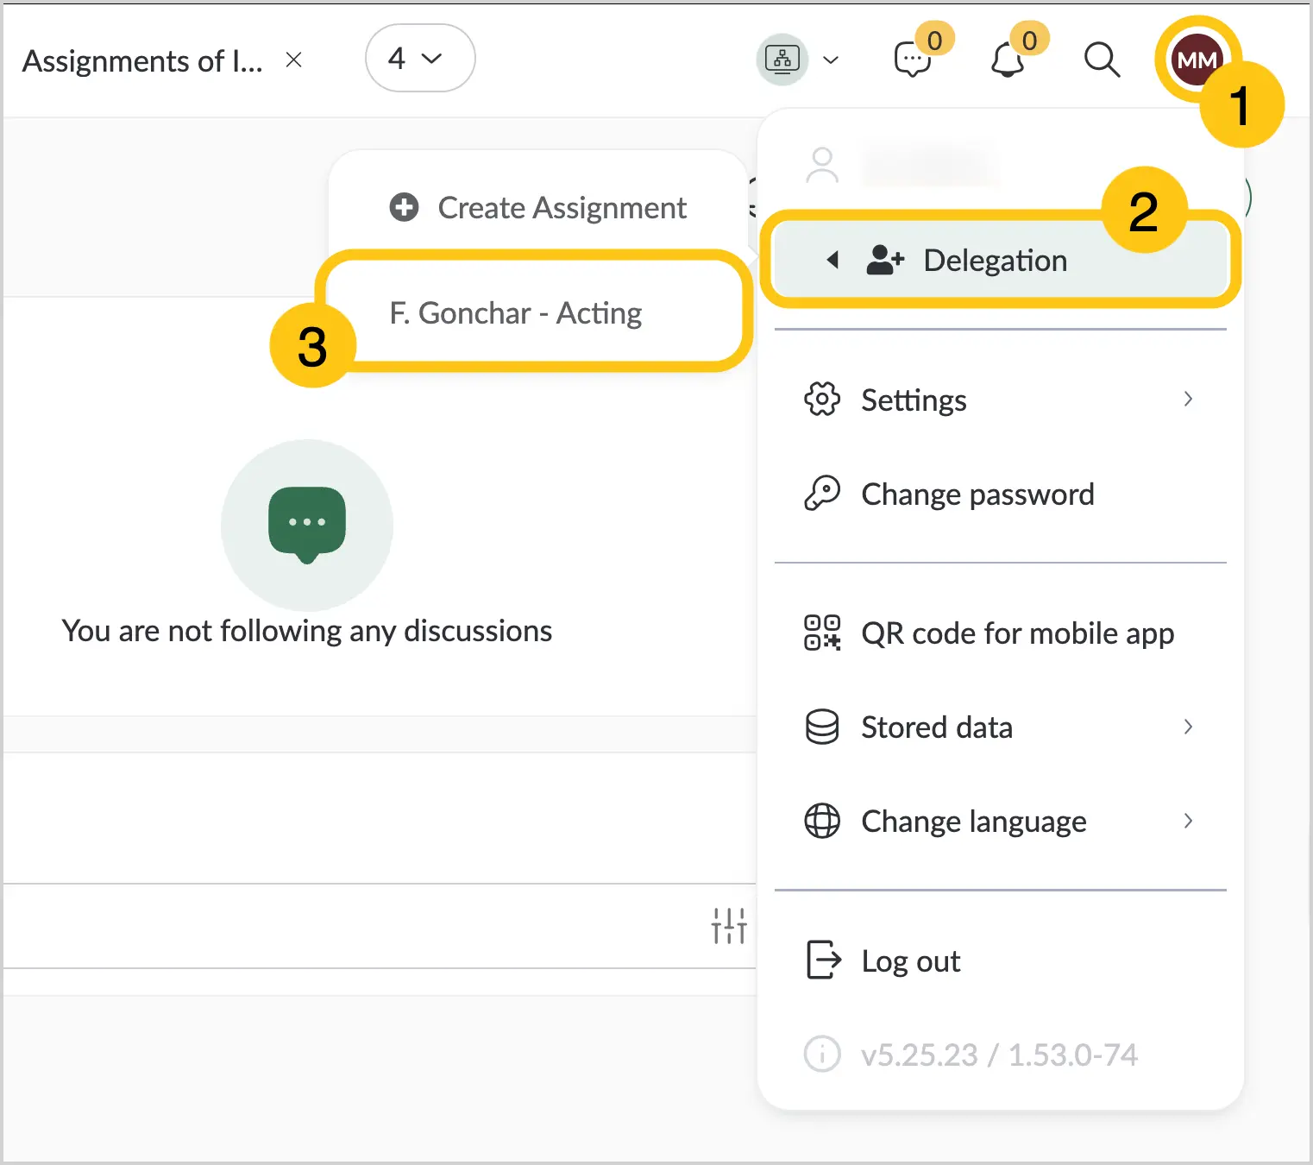
Task: Select Log out
Action: tap(1001, 960)
